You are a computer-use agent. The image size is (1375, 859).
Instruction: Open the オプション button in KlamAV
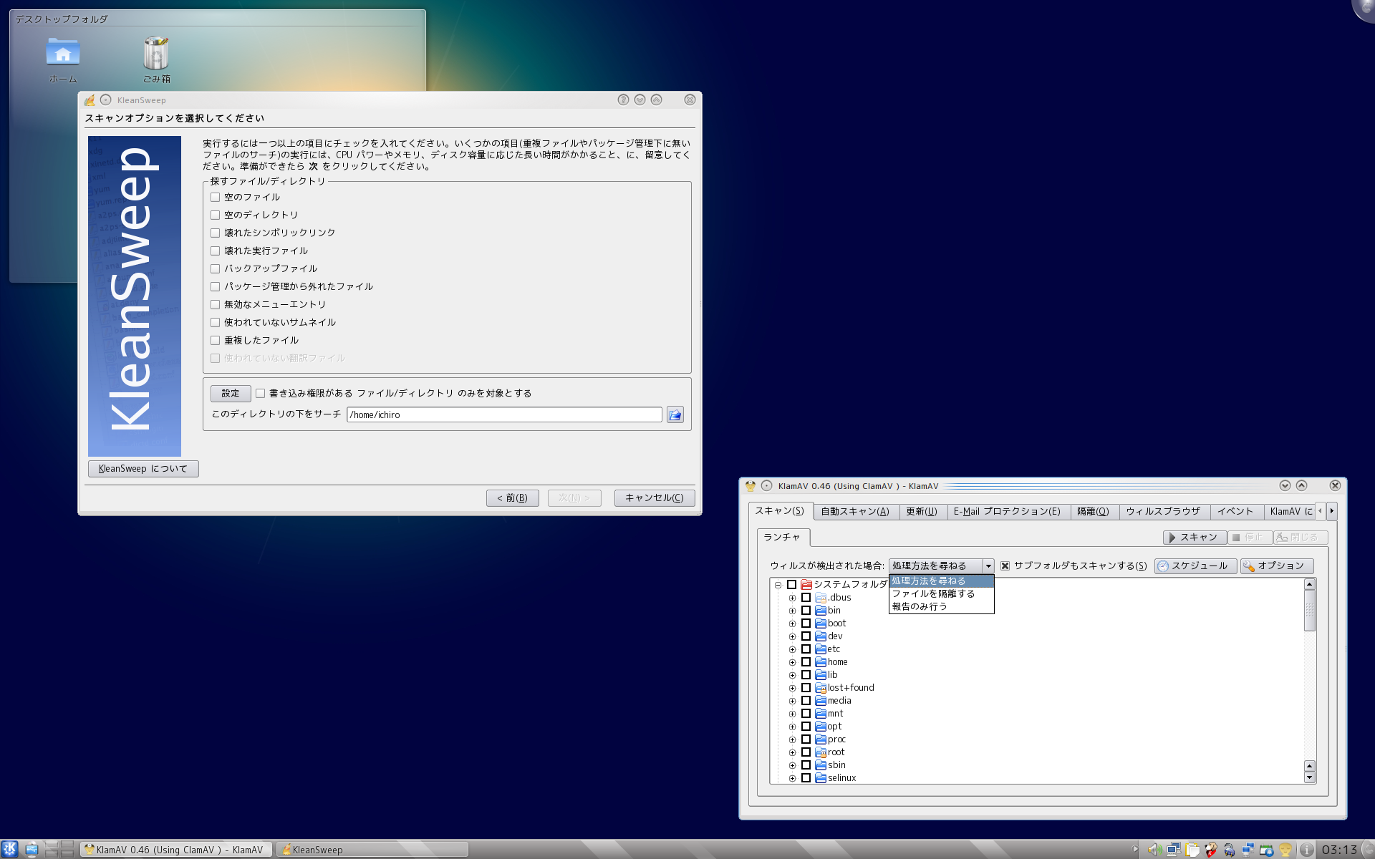click(1276, 566)
